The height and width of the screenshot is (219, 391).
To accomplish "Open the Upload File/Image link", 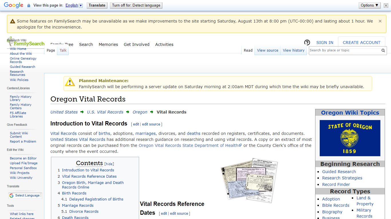I will point(24,163).
